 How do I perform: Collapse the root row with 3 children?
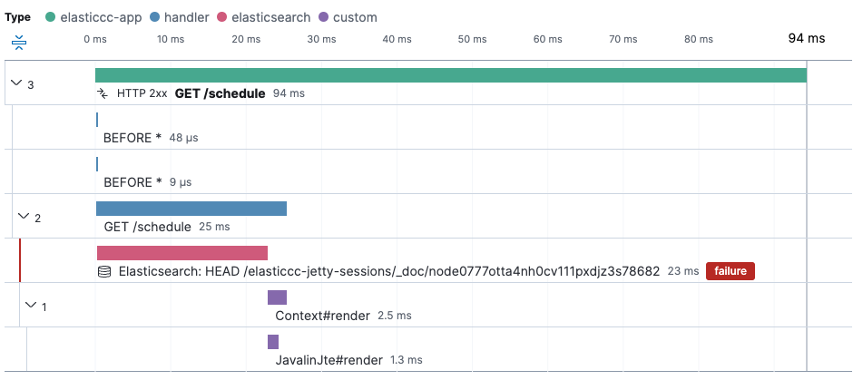point(15,83)
